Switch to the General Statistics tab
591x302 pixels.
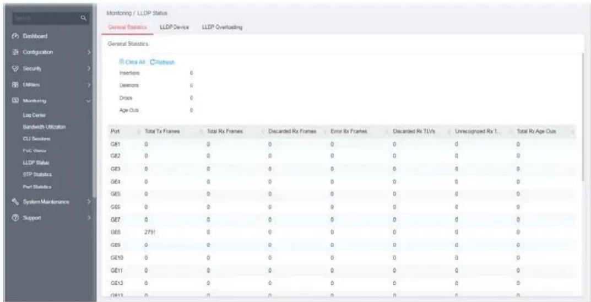coord(127,27)
